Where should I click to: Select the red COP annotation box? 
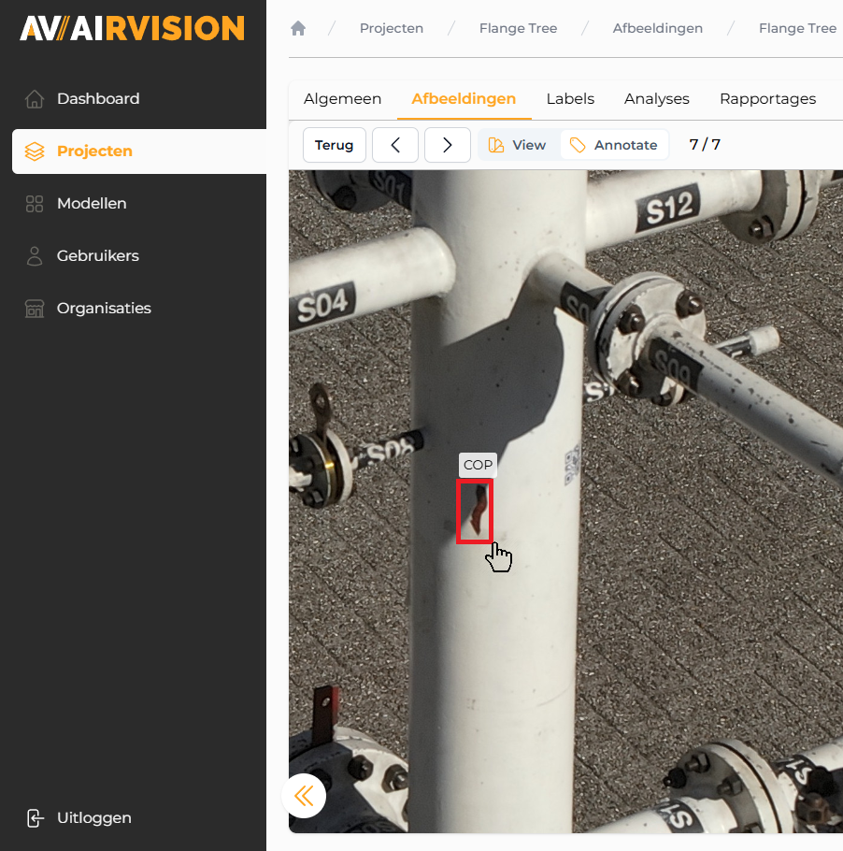coord(474,511)
